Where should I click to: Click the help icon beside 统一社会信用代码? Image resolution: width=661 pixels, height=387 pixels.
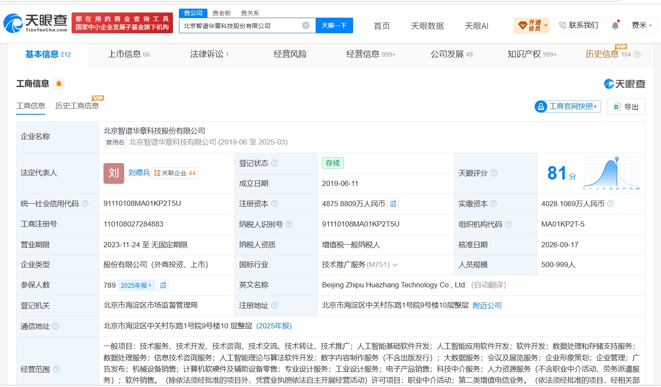coord(85,204)
